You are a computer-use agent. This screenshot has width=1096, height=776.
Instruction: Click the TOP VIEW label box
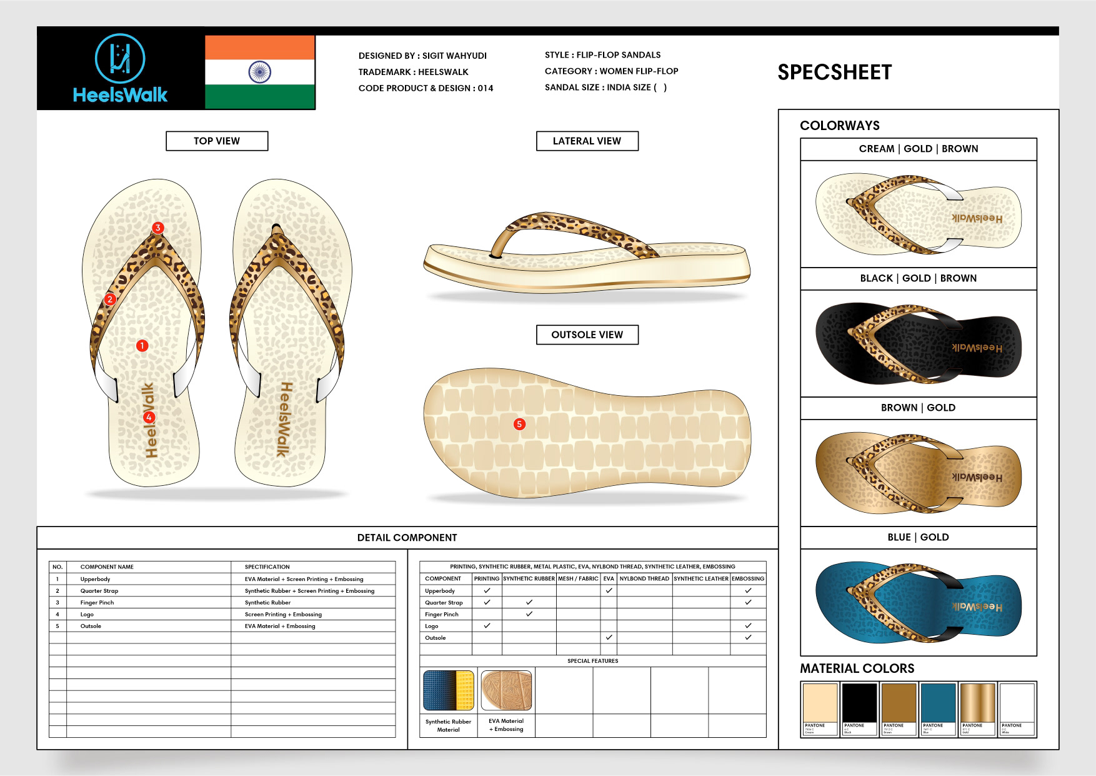[x=217, y=141]
